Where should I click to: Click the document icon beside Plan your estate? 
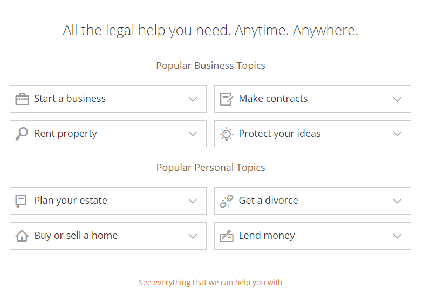21,201
